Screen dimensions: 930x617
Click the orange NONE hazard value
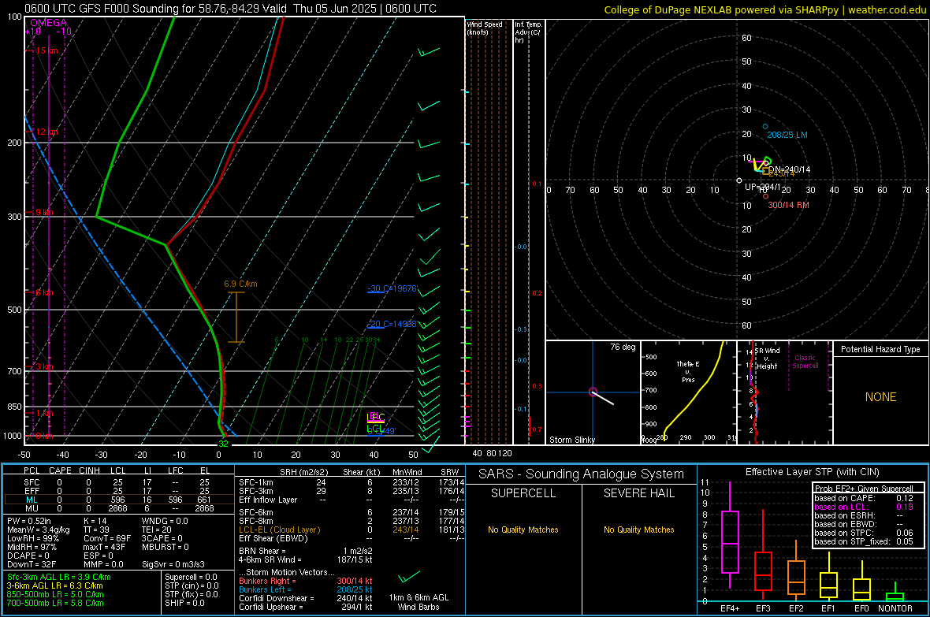point(880,397)
